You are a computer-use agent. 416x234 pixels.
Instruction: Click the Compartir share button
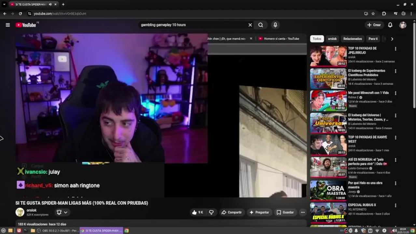pos(231,212)
